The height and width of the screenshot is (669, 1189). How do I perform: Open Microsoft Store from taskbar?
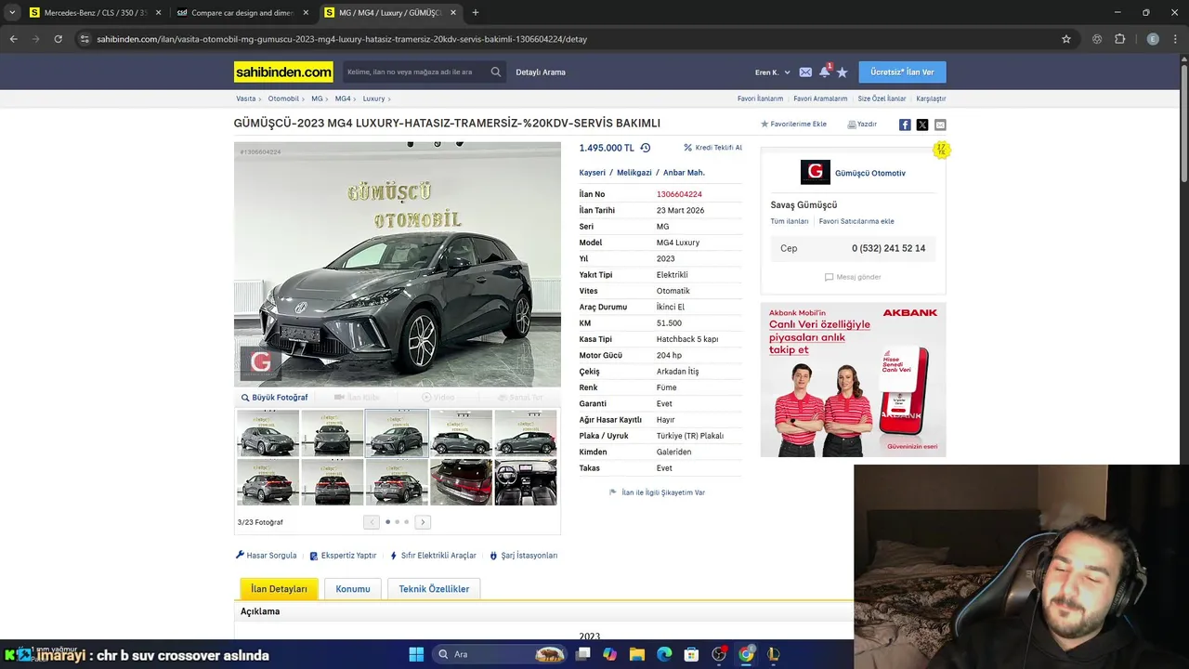tap(691, 654)
